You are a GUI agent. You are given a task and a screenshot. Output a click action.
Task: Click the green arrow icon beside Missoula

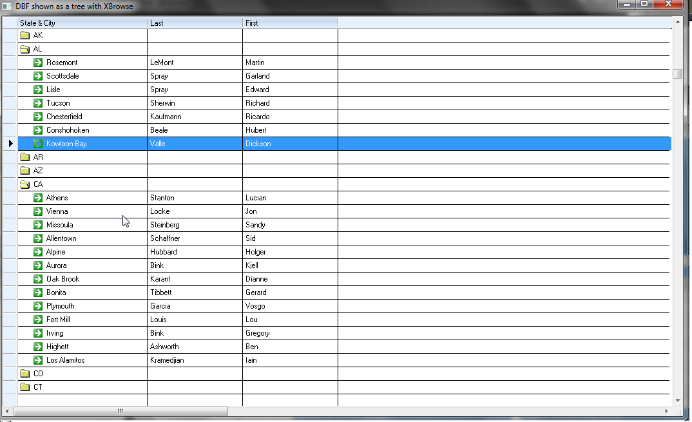point(38,225)
